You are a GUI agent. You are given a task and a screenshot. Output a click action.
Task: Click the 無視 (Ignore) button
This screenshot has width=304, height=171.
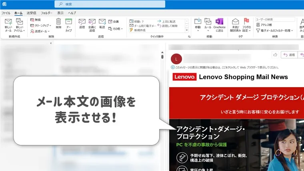click(x=36, y=20)
